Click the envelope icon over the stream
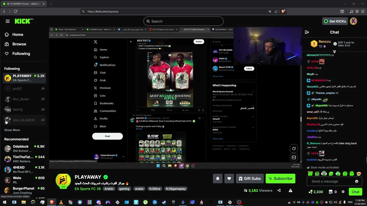The width and height of the screenshot is (367, 206). [294, 157]
